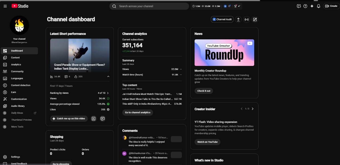The width and height of the screenshot is (340, 165).
Task: Click the 1.5M clock stat in the top bar
Action: tap(196, 6)
